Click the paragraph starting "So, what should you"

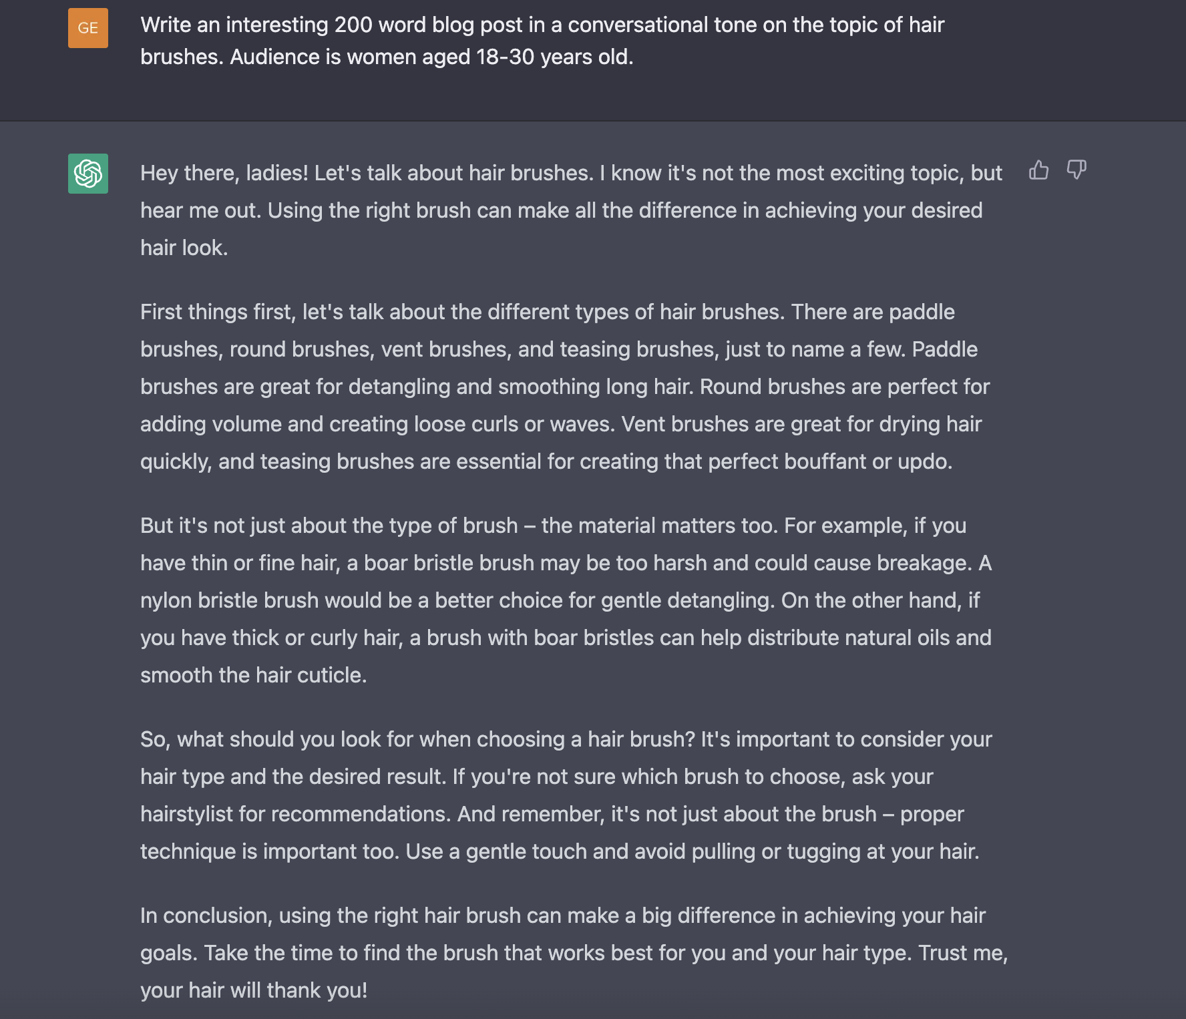point(566,795)
